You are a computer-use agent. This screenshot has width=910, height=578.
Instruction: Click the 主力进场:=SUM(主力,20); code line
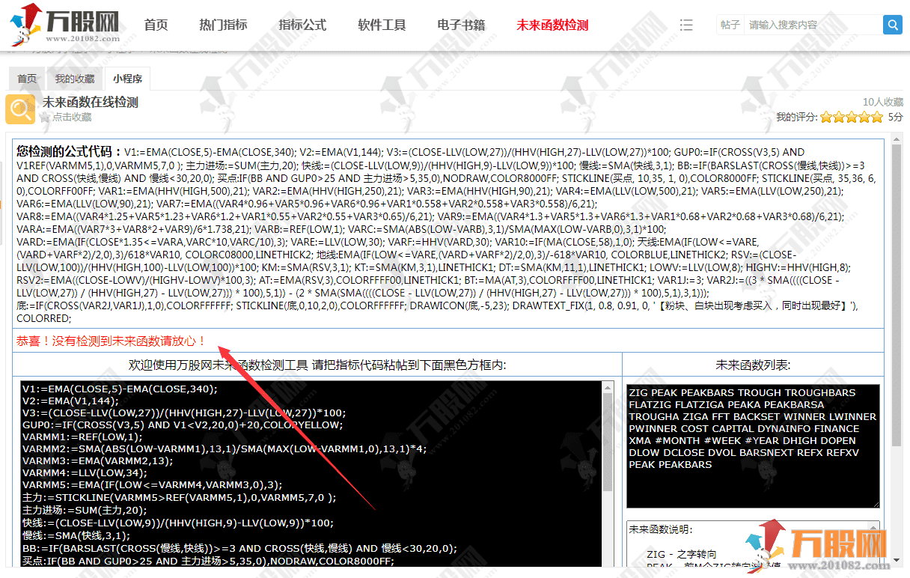click(x=85, y=510)
